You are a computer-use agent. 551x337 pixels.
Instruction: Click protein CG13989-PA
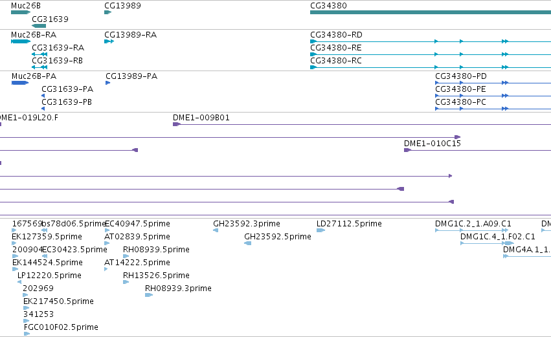pyautogui.click(x=107, y=83)
